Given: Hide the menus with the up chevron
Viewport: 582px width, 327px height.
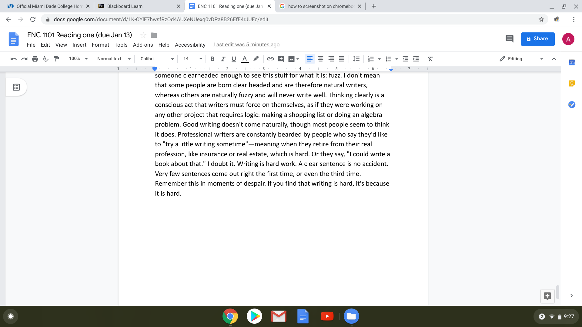Looking at the screenshot, I should click(554, 59).
